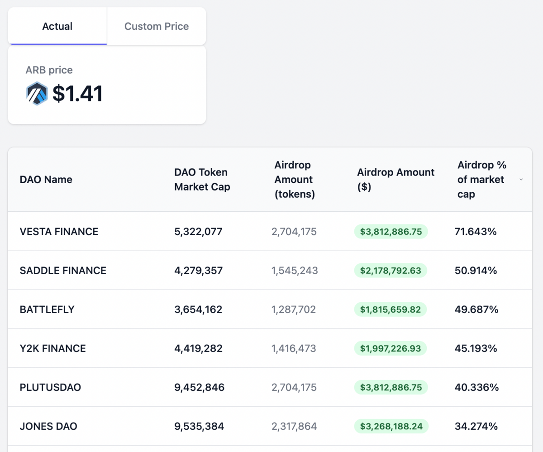Viewport: 543px width, 452px height.
Task: Select the JONES DAO row name
Action: [x=48, y=426]
